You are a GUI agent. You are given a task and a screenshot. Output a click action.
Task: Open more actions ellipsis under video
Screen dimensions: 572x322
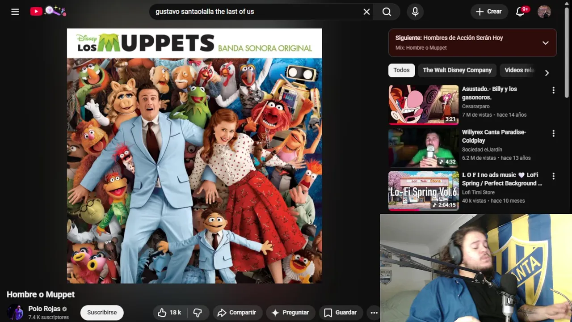(x=374, y=313)
